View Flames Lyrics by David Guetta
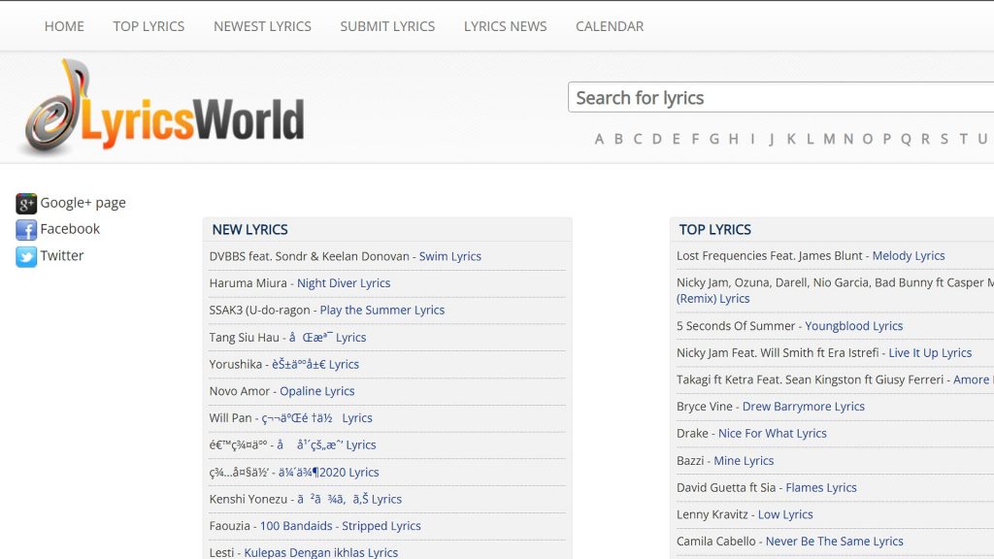 tap(820, 488)
